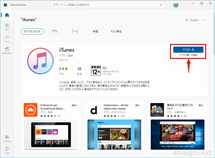This screenshot has height=158, width=215.
Task: Open 8 MusicCloud - SoundCloud Music title
Action: pyautogui.click(x=53, y=107)
